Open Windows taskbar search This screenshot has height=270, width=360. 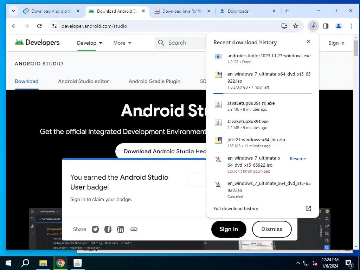click(25, 263)
